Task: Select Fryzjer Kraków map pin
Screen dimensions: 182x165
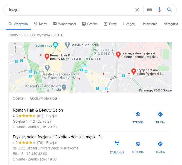Action: [x=134, y=71]
